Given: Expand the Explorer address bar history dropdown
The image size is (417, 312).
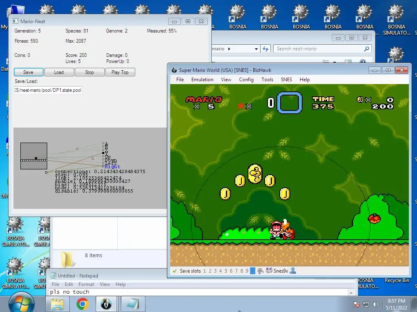Looking at the screenshot, I should [256, 49].
